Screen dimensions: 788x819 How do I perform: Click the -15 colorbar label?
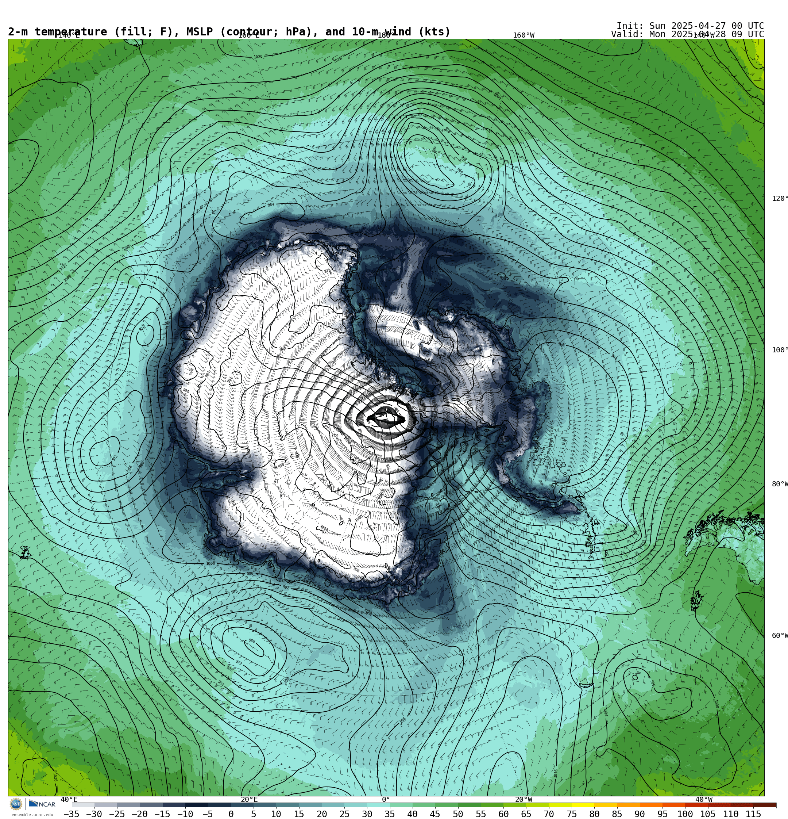click(162, 814)
